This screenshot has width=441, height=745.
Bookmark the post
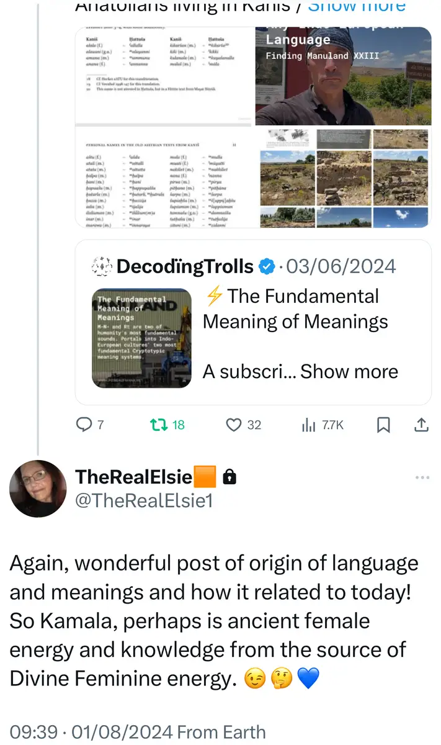coord(384,425)
